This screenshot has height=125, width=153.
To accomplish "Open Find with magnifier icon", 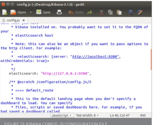I will click(131, 12).
